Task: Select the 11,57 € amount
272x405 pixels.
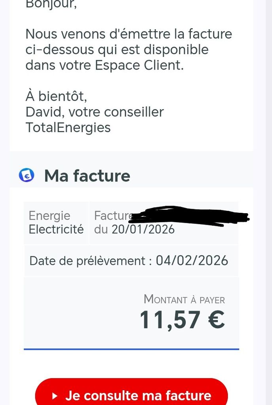Action: (182, 320)
